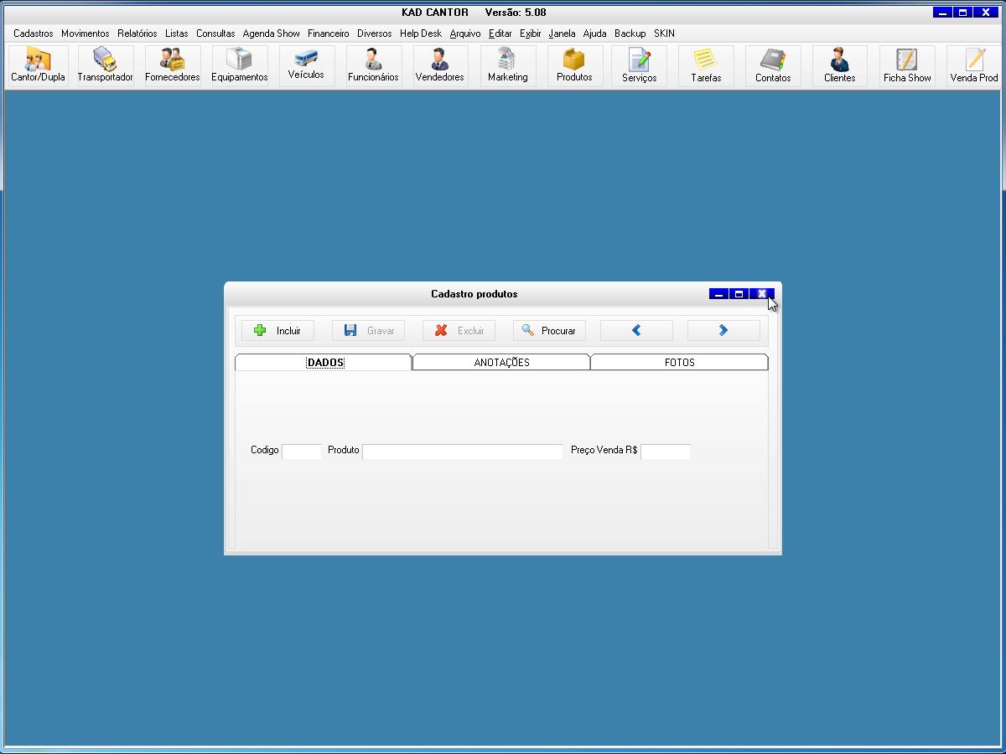Open the Equipamentos toolbar icon
The height and width of the screenshot is (754, 1006).
(239, 65)
